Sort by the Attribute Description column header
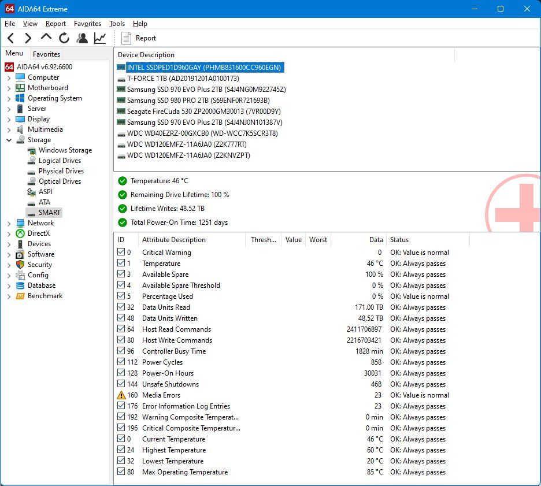The image size is (541, 486). (174, 240)
